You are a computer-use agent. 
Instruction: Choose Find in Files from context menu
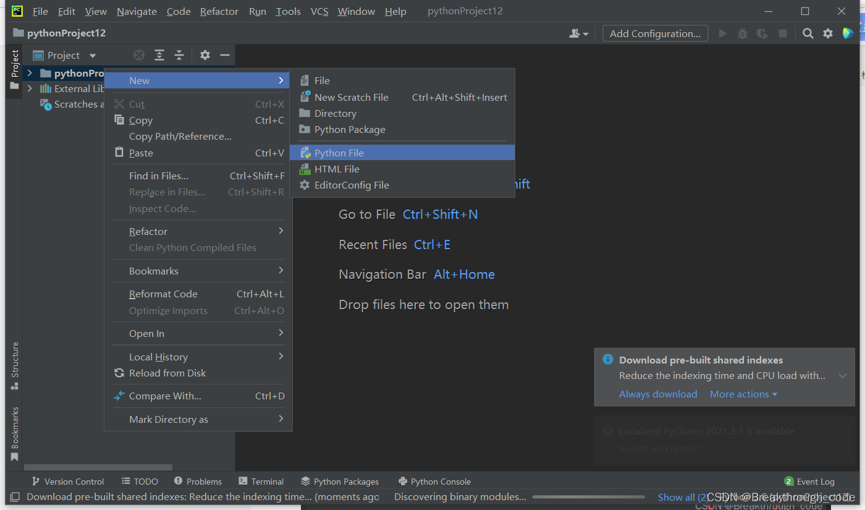[x=198, y=176]
